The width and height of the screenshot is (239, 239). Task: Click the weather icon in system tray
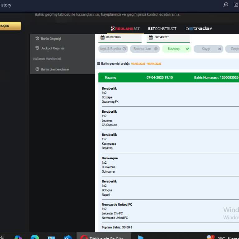pyautogui.click(x=210, y=237)
